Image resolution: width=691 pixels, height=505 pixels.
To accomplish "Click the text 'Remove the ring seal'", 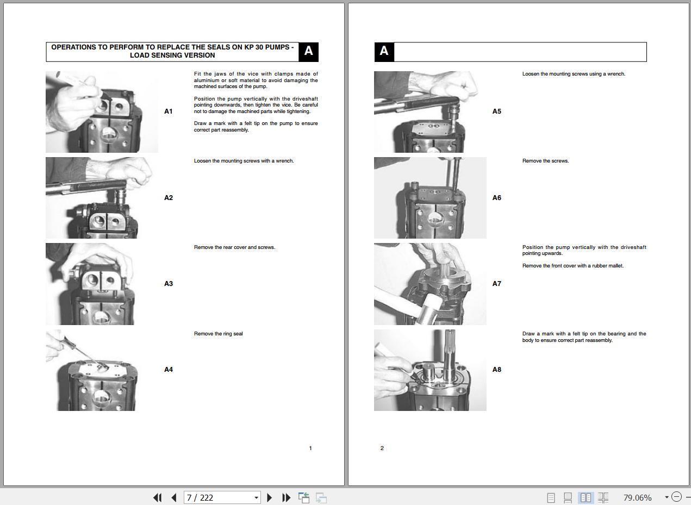I will click(x=219, y=334).
